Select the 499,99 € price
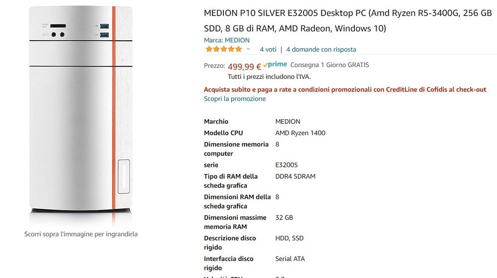This screenshot has height=278, width=497. click(x=244, y=67)
